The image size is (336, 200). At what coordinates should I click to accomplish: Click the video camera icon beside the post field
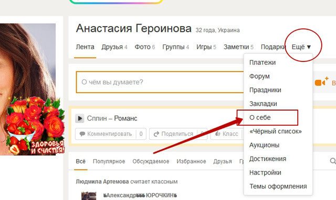pyautogui.click(x=321, y=82)
